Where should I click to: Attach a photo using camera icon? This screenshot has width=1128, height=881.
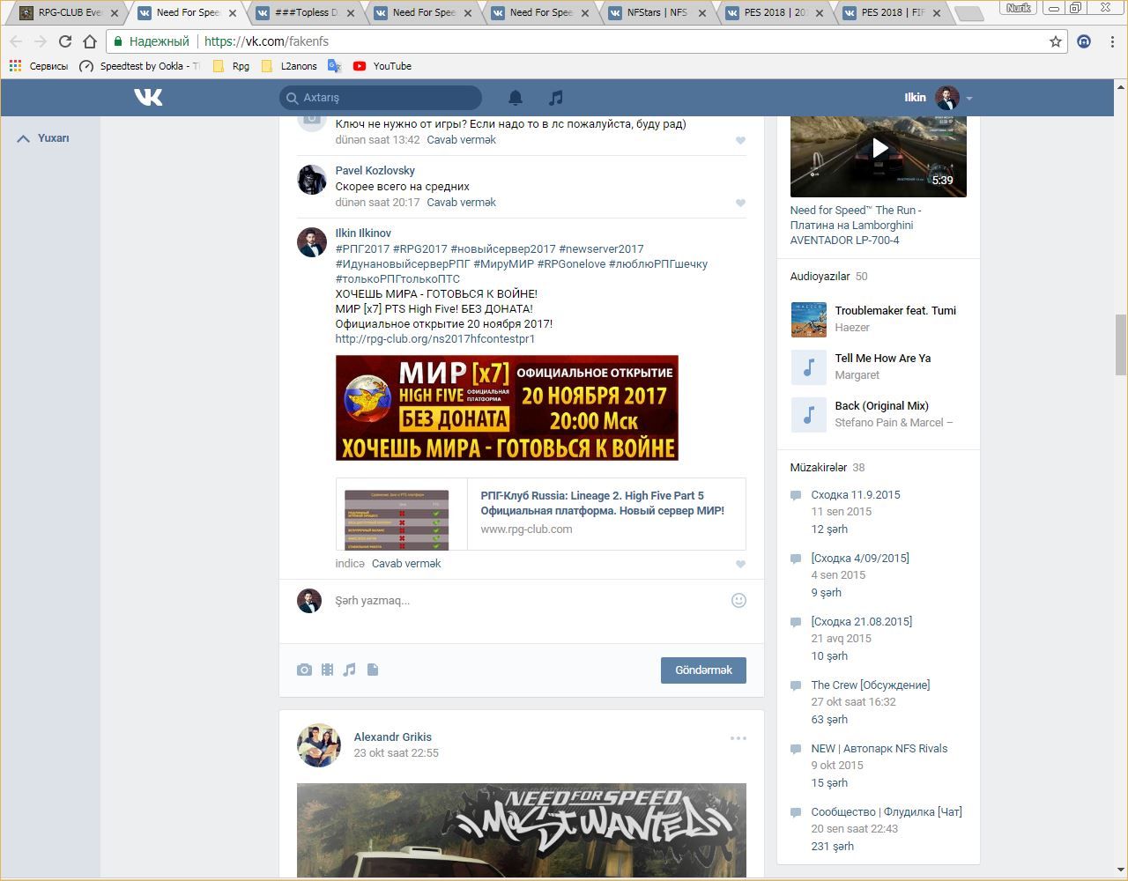click(304, 670)
